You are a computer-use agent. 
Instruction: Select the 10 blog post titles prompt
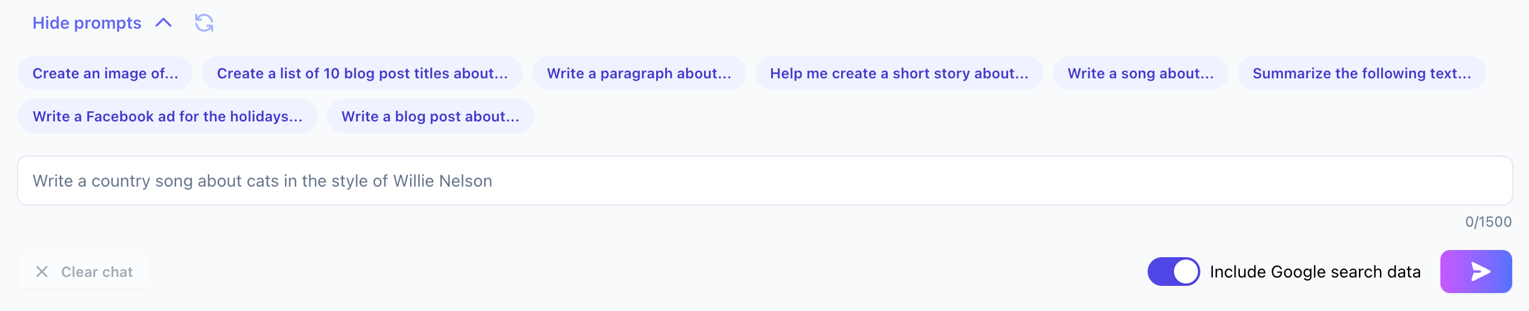tap(362, 73)
